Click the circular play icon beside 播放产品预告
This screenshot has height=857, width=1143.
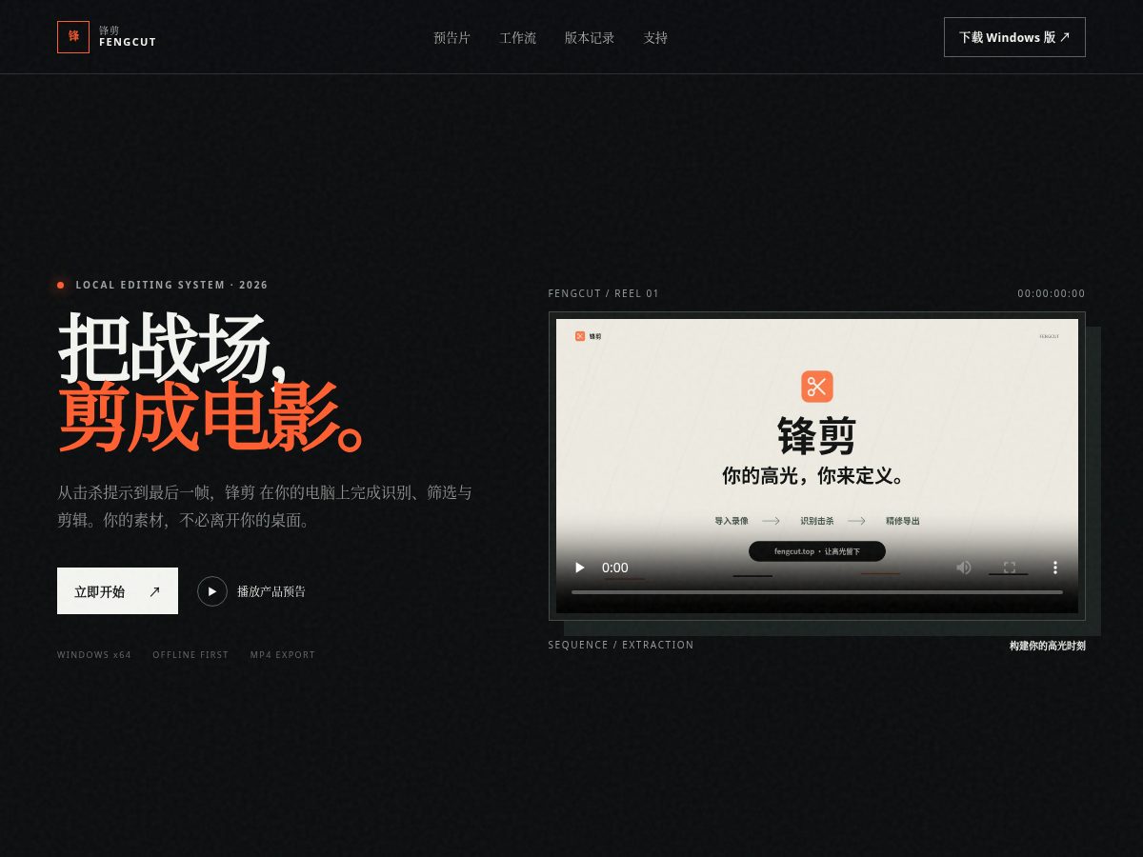pyautogui.click(x=212, y=591)
